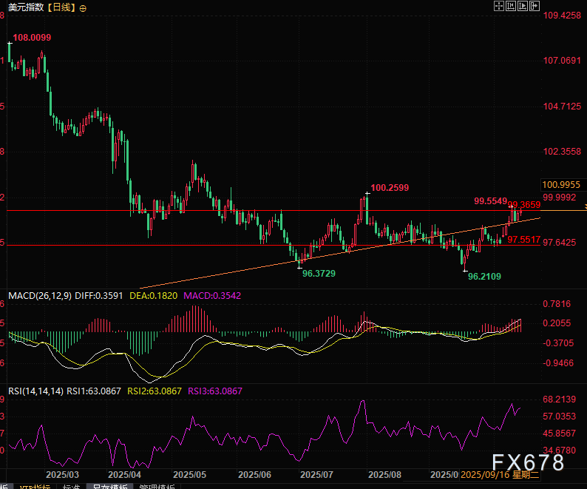Click the 108.0099 high price label
The image size is (587, 489).
pos(33,37)
